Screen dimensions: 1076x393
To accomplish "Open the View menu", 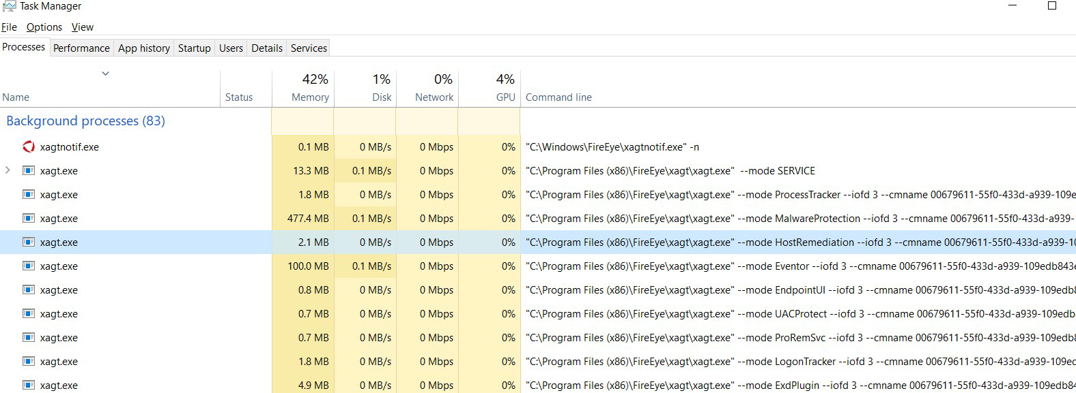I will (83, 27).
